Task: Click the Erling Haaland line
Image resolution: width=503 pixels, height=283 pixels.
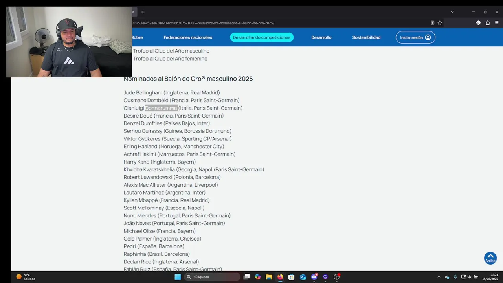Action: (x=174, y=146)
